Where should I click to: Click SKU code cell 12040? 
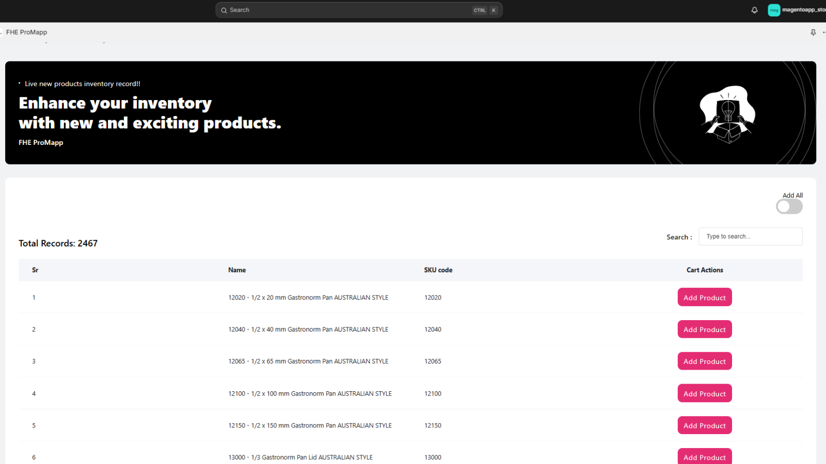click(433, 329)
